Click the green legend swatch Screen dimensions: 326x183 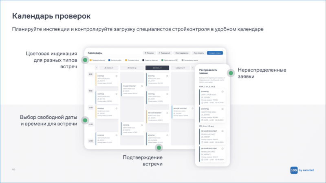click(x=162, y=60)
